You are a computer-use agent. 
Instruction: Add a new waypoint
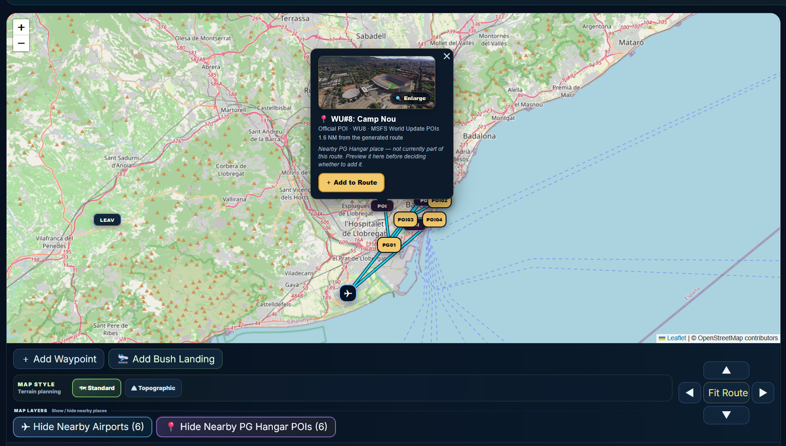coord(60,359)
